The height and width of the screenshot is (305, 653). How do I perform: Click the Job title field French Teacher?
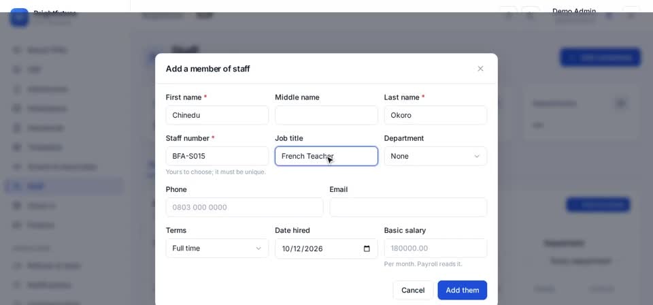326,157
